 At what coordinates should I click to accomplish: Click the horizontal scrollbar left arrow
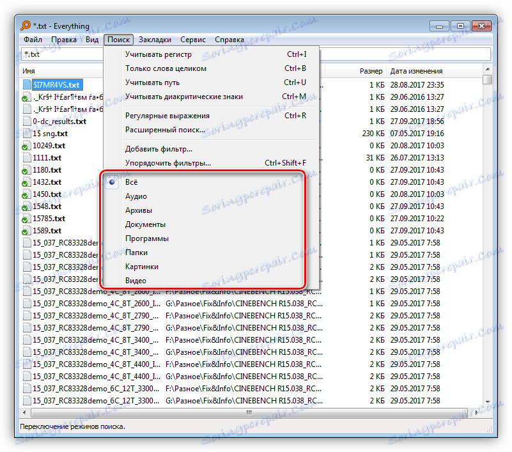[x=24, y=412]
